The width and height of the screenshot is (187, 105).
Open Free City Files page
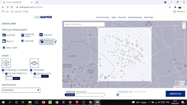pos(103,17)
